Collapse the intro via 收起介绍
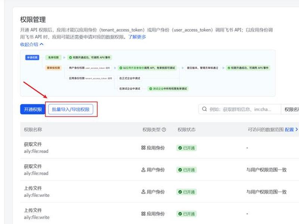Viewport: 299px width, 224px height. (32, 44)
